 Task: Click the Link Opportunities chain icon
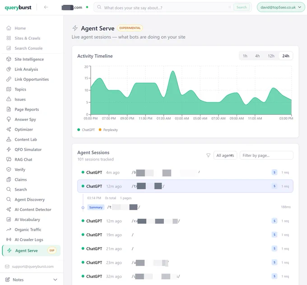pyautogui.click(x=9, y=79)
